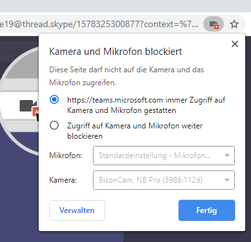Close the camera and microphone blocked popup

pos(235,44)
